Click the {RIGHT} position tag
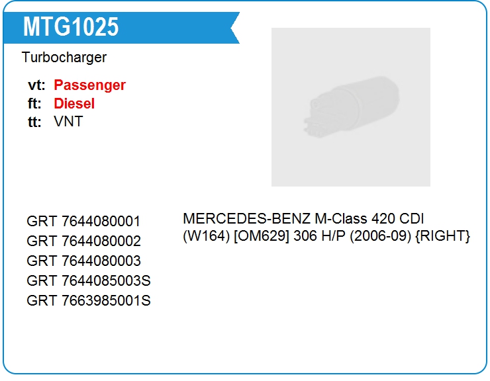 click(444, 236)
